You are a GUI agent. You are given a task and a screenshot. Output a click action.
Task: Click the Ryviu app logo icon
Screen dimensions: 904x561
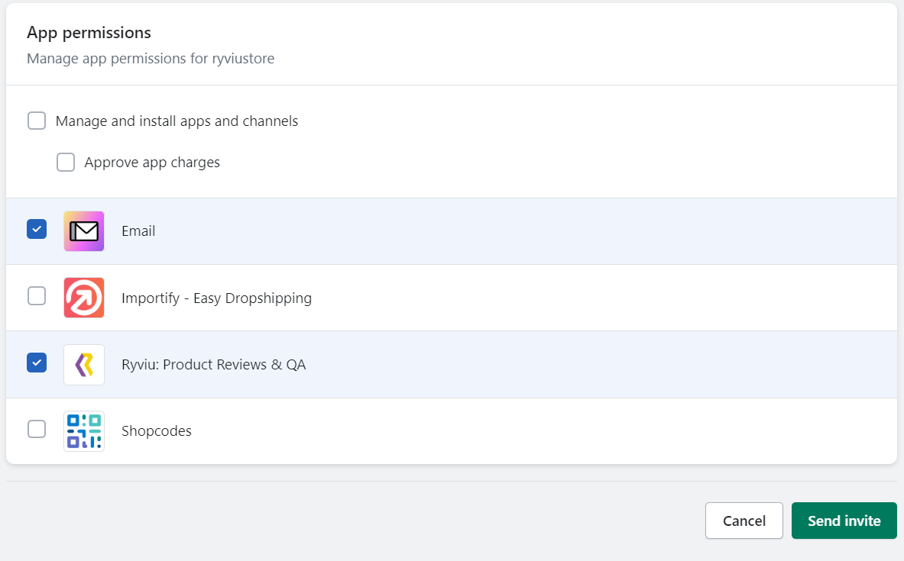[84, 365]
